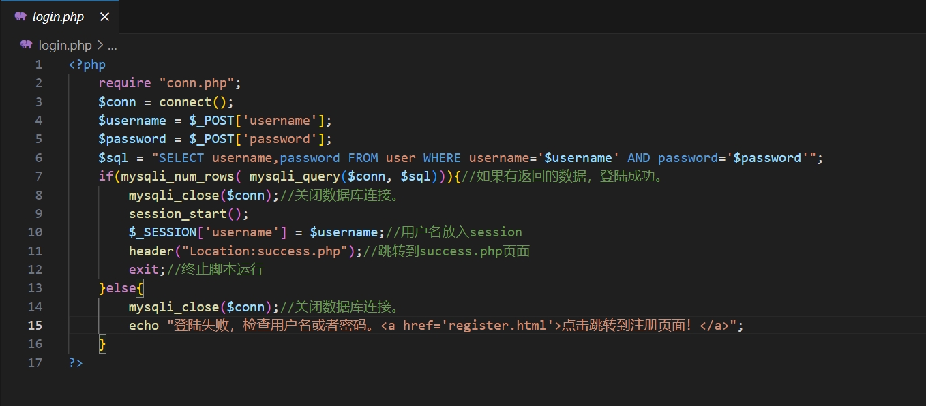926x406 pixels.
Task: Click line number 2 in gutter
Action: pyautogui.click(x=39, y=83)
